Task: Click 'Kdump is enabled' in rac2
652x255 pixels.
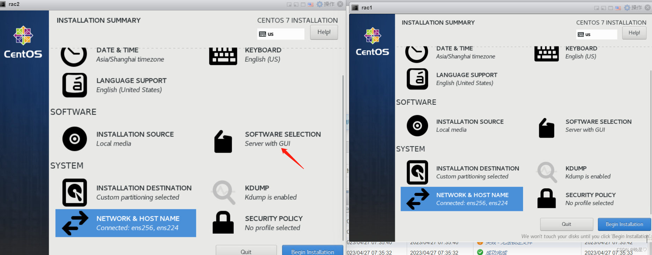Action: pos(271,197)
